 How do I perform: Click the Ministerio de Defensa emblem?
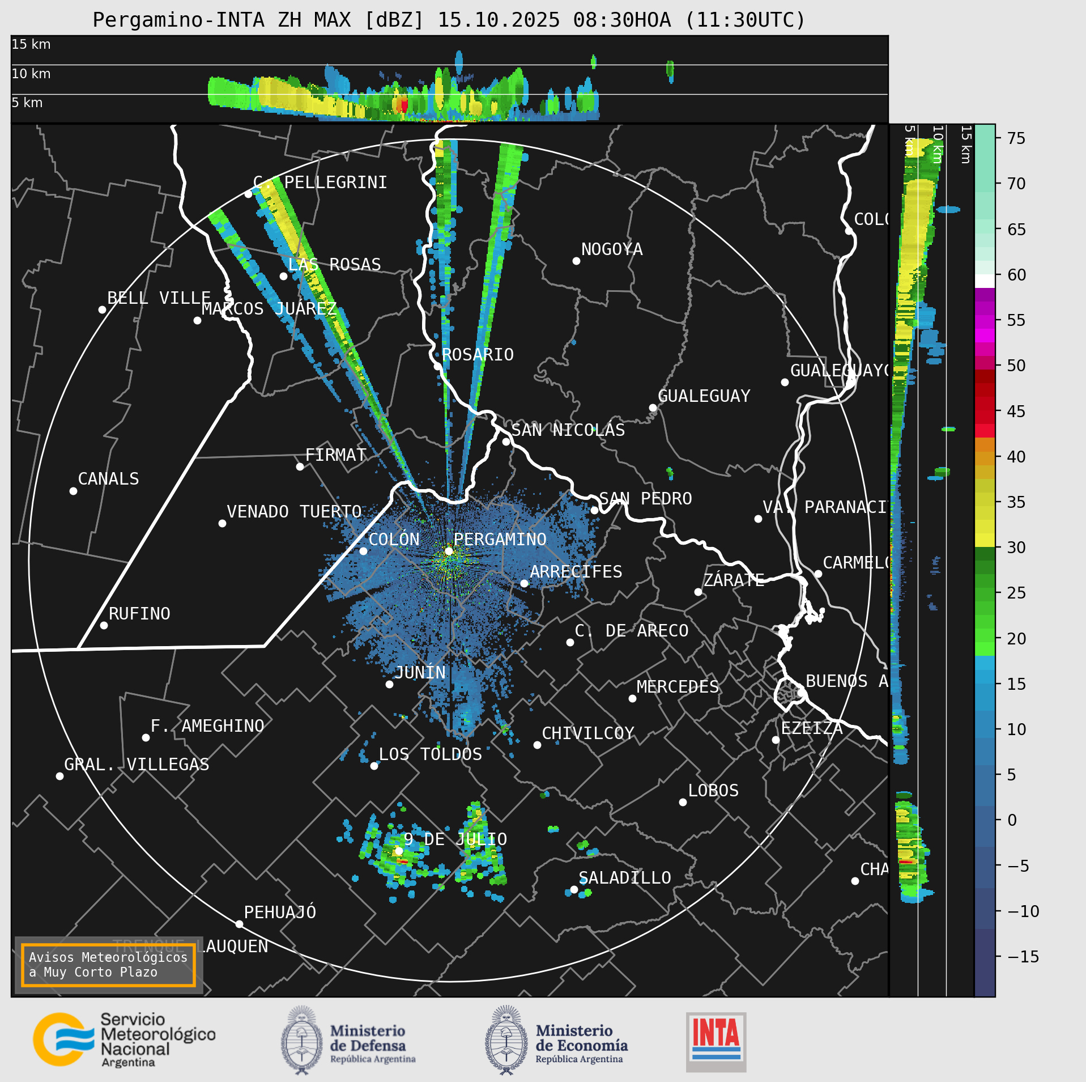point(301,1040)
